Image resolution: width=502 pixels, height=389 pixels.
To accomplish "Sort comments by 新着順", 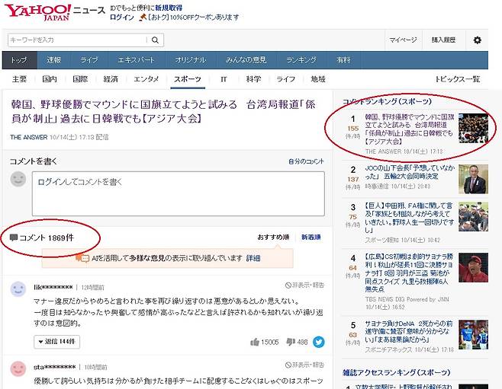I will click(311, 238).
